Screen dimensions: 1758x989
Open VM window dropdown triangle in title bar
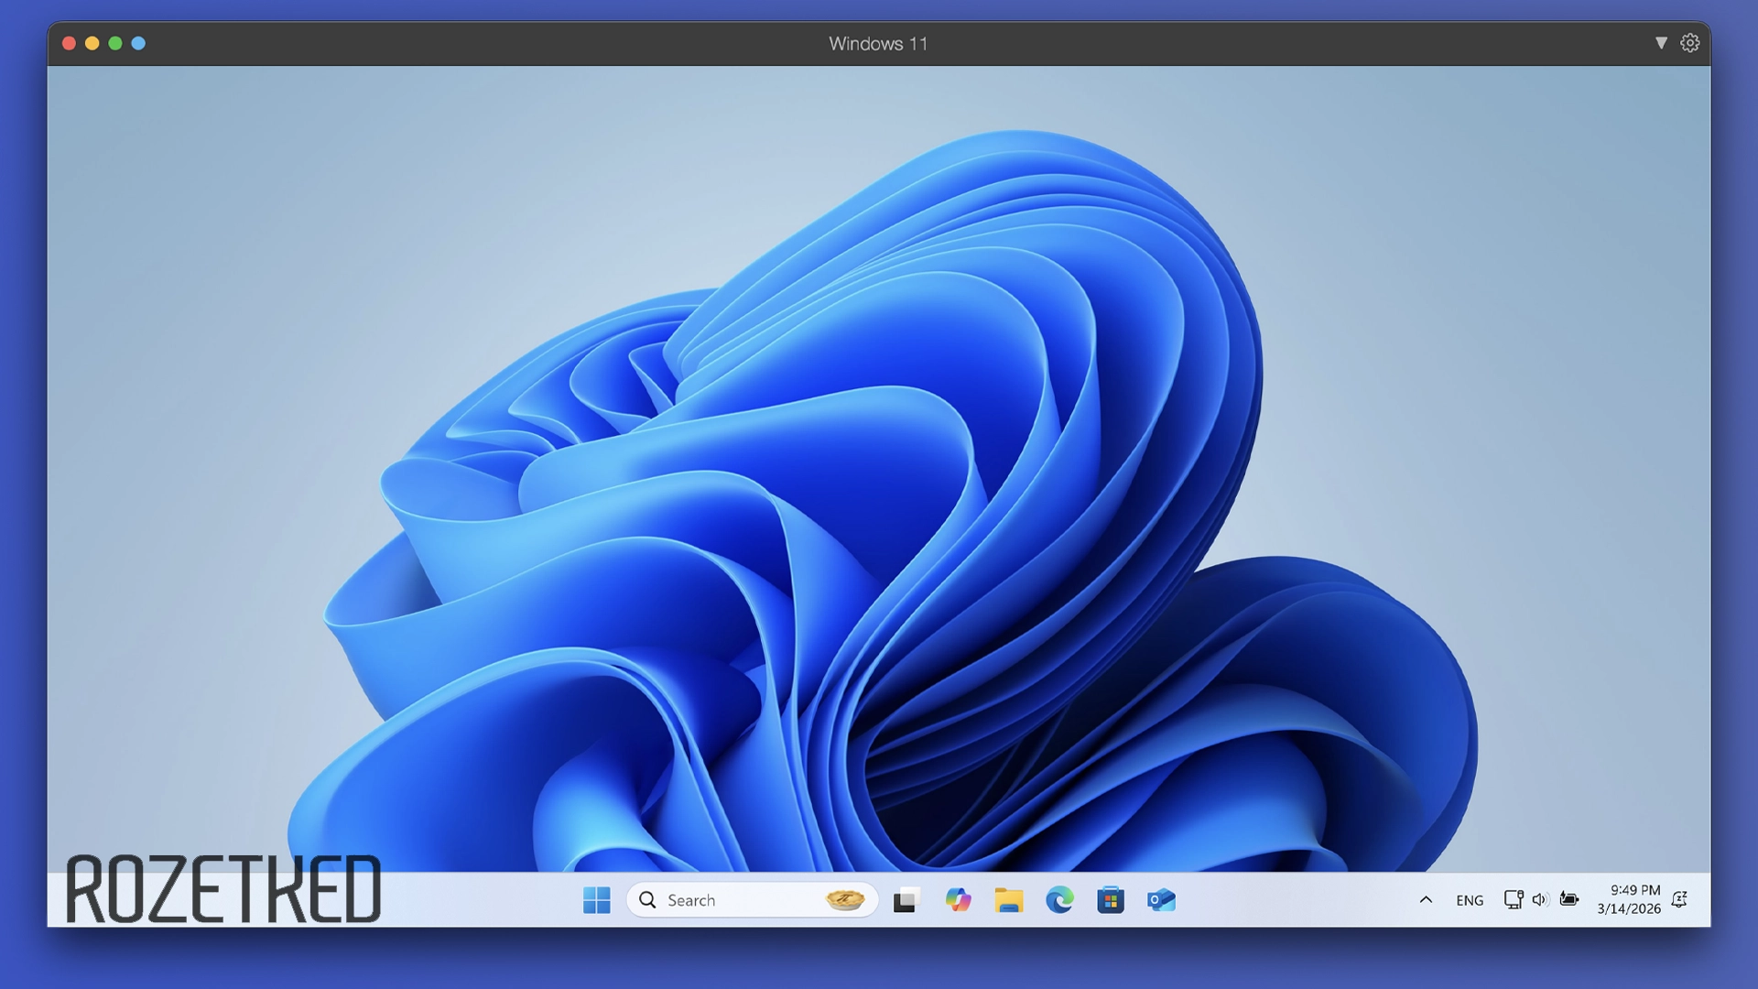pos(1661,43)
